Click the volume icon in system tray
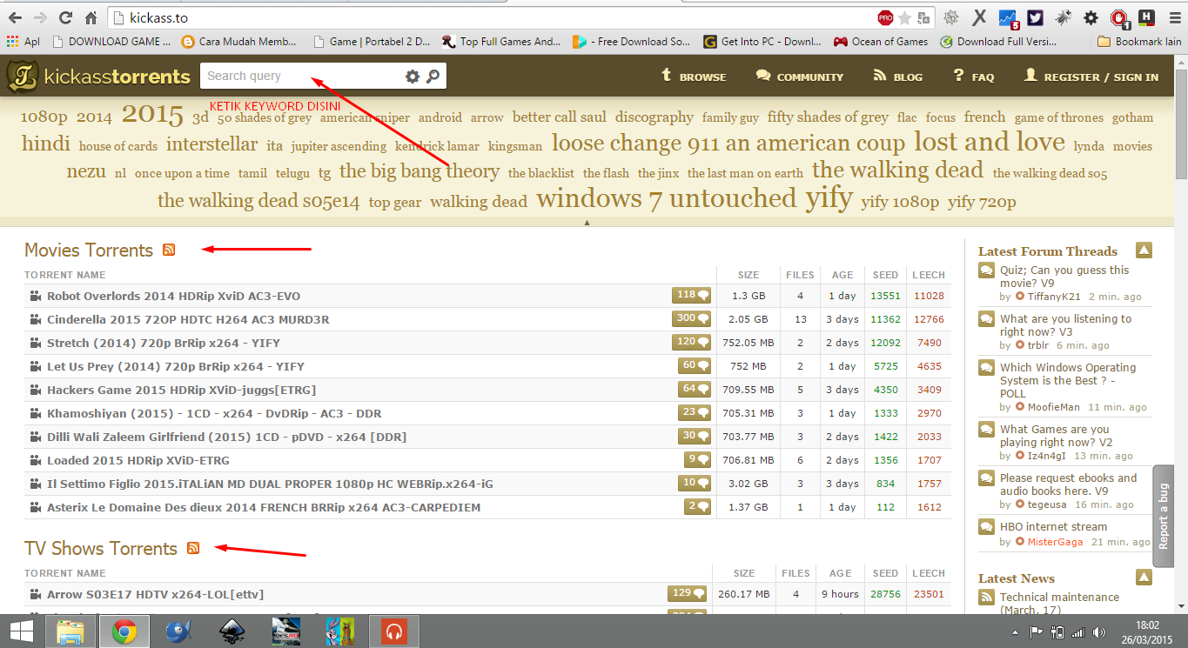This screenshot has height=648, width=1188. [x=1099, y=631]
